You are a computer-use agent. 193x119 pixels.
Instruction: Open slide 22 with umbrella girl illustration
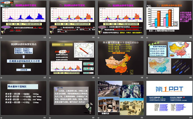(72, 98)
